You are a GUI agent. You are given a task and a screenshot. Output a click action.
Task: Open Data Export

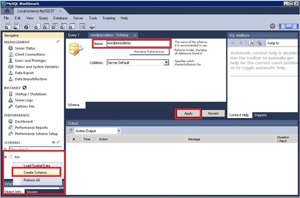click(24, 73)
